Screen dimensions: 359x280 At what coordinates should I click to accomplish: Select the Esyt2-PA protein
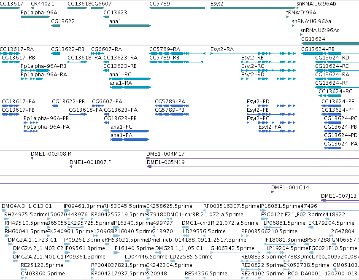pos(277,131)
